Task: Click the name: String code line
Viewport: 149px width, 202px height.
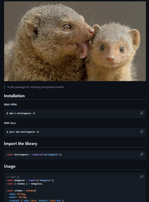Action: [x=17, y=194]
